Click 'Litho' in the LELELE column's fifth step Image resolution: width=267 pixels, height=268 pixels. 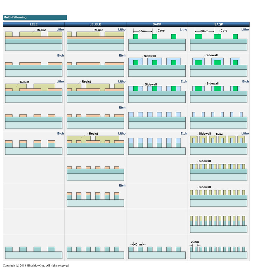point(122,133)
